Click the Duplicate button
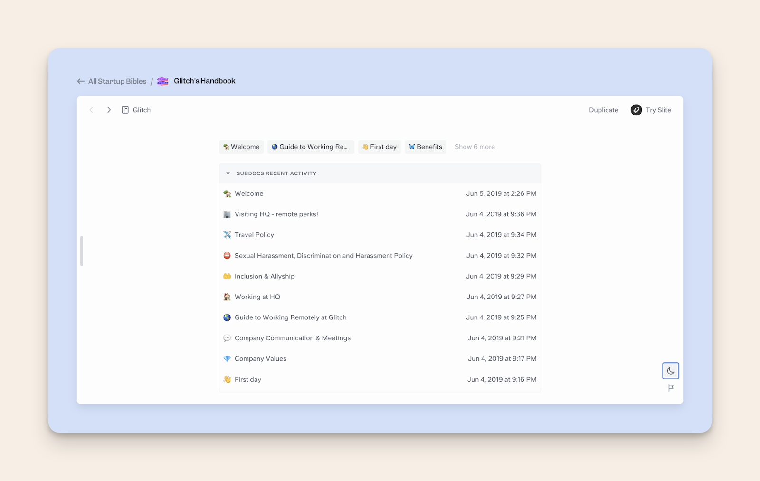Screen dimensions: 760x481 pyautogui.click(x=604, y=110)
